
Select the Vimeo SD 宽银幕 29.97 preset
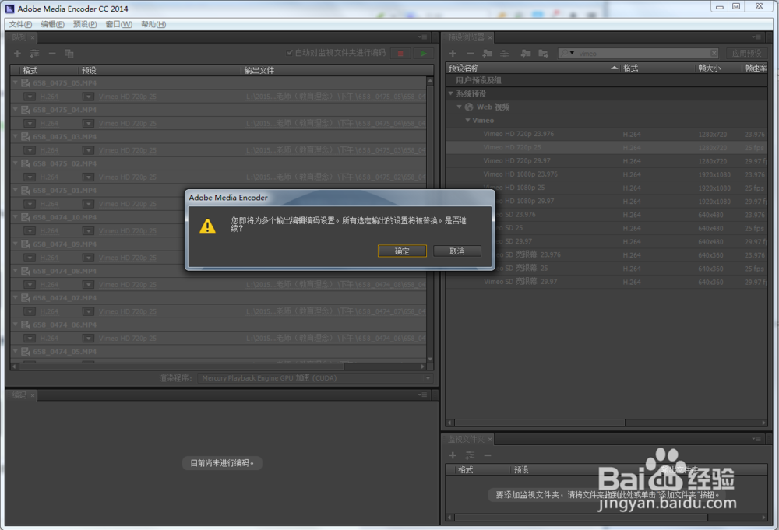tap(520, 282)
